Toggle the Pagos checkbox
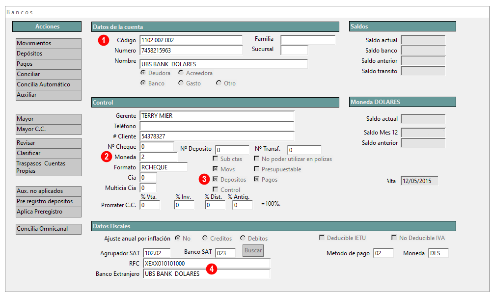 [256, 180]
